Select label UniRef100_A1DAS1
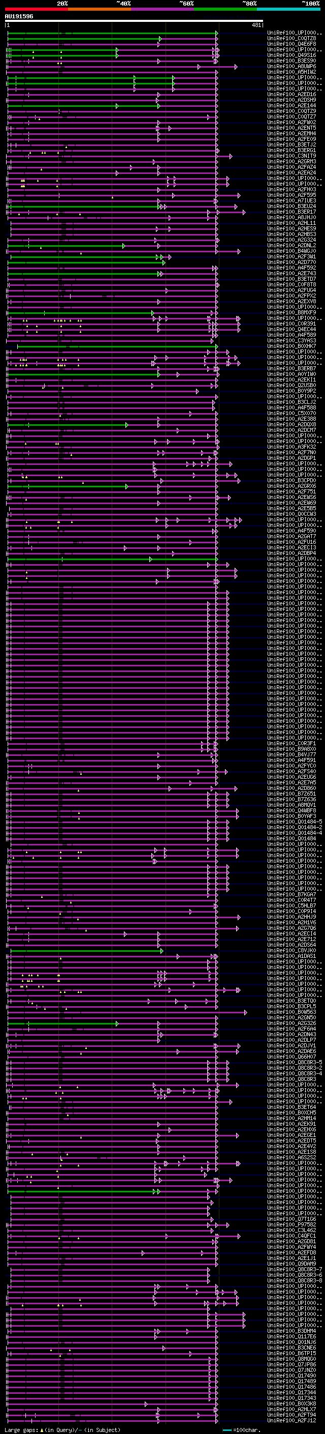 291,956
